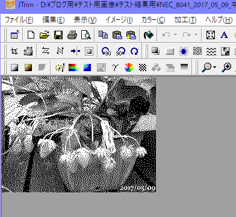The image size is (236, 217).
Task: Click the mosaic effect icon
Action: [225, 51]
